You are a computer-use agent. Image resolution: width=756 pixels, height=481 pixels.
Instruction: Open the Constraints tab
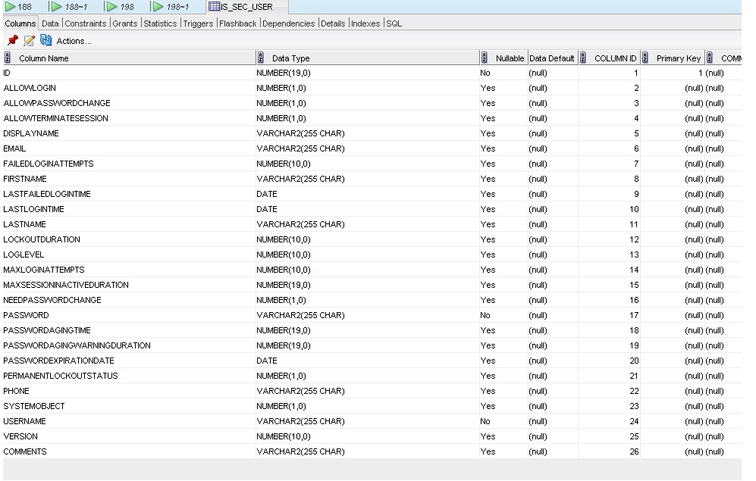click(x=85, y=23)
